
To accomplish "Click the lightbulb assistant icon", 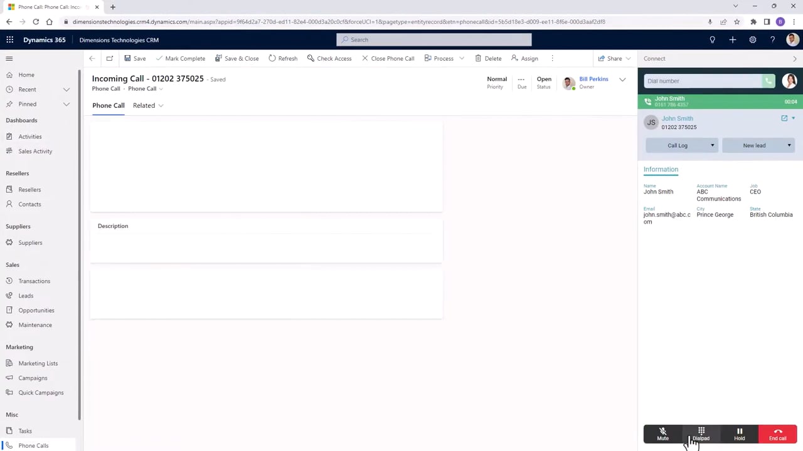I will click(712, 39).
